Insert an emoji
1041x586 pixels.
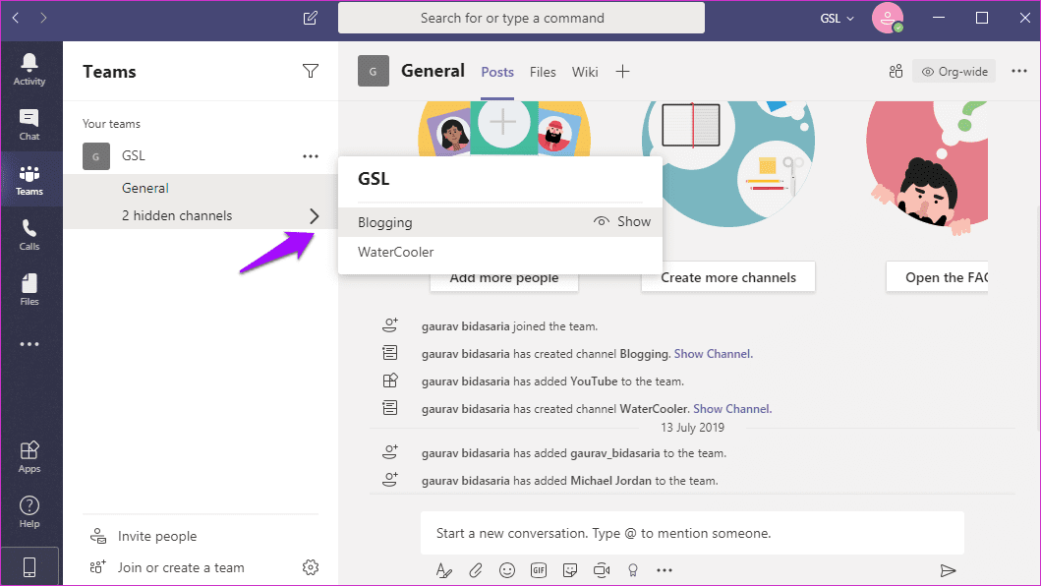[507, 570]
